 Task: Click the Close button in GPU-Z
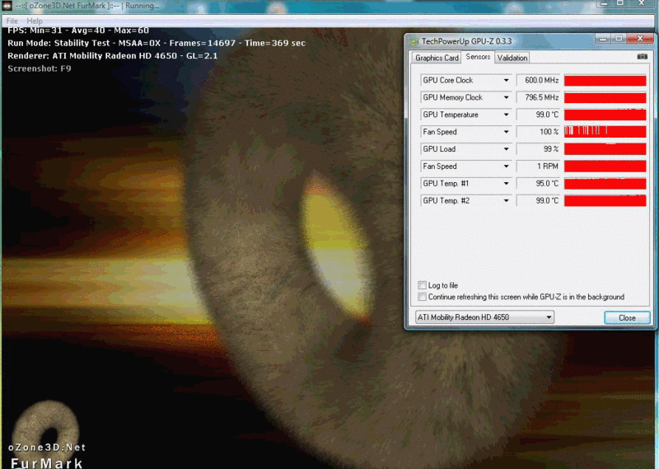click(627, 317)
